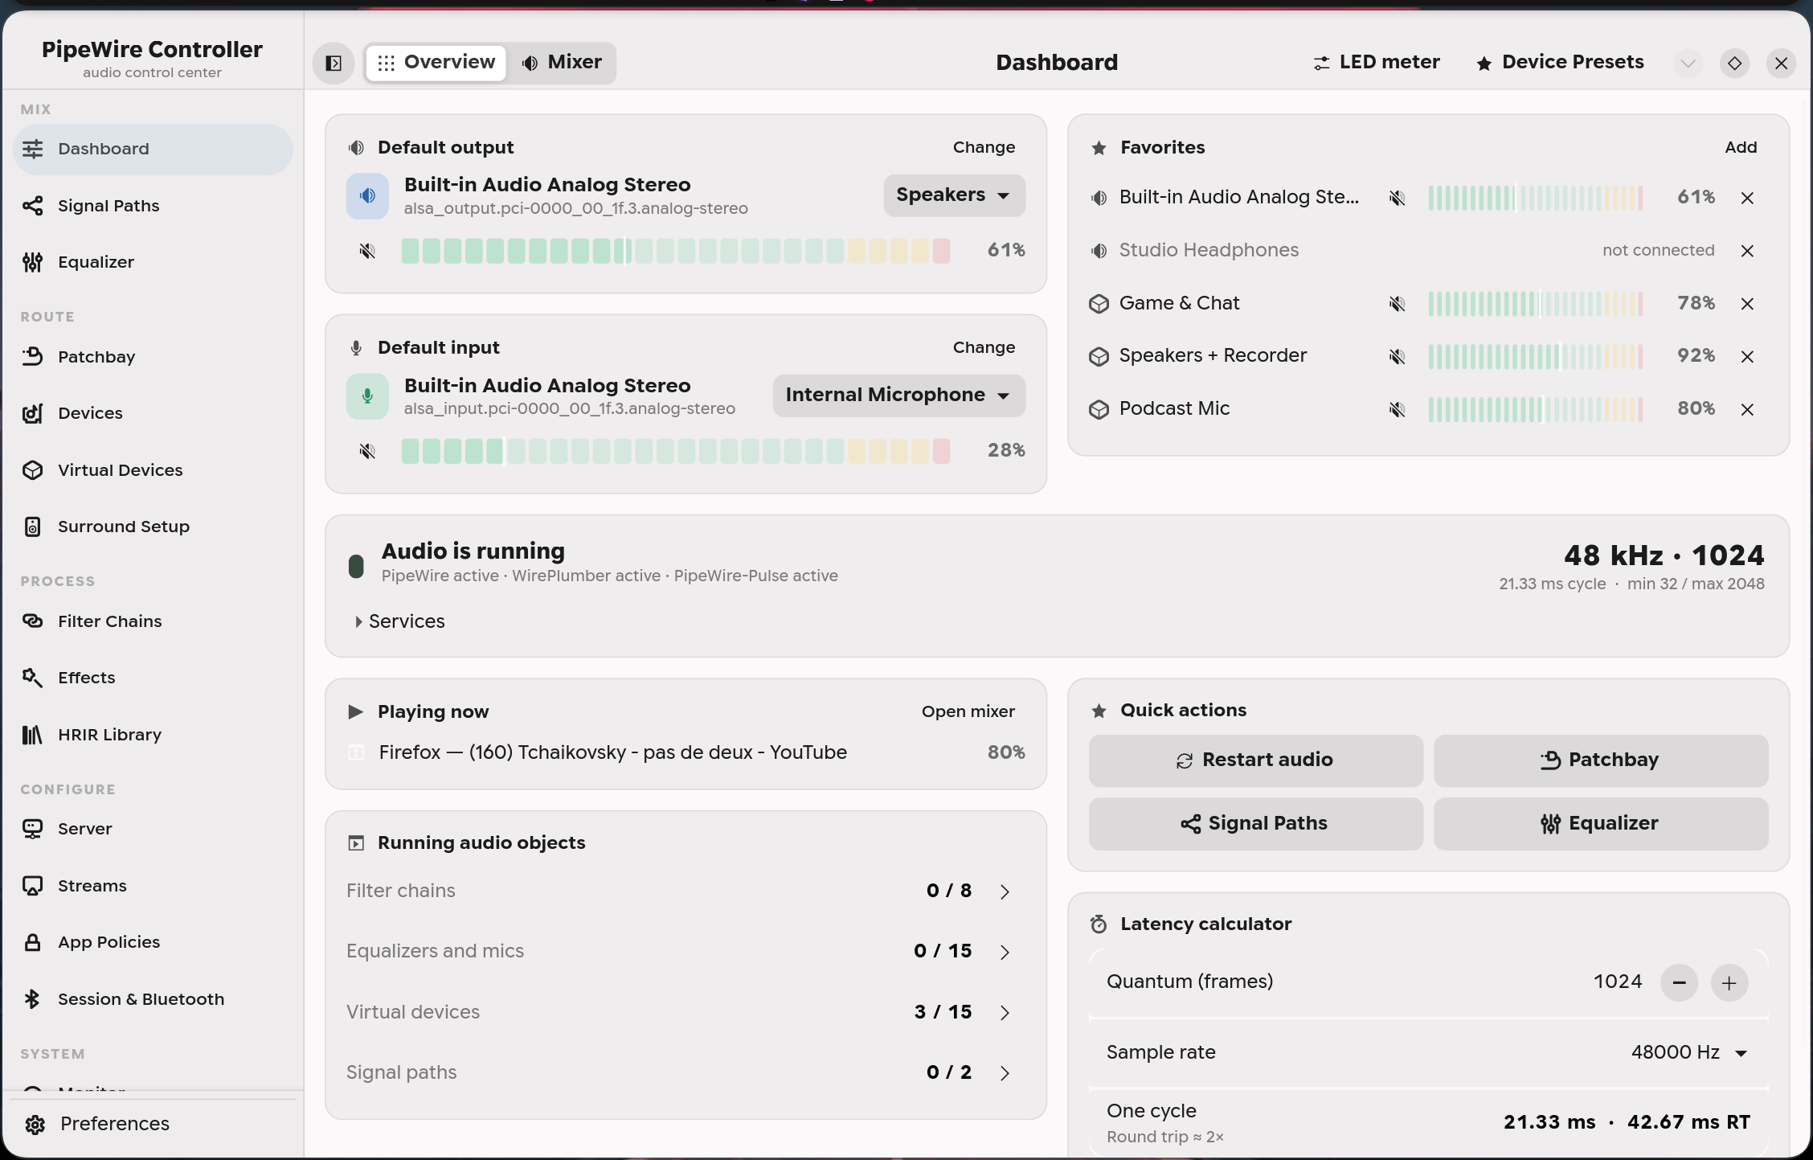Open the LED meter option
This screenshot has height=1160, width=1813.
pos(1377,63)
